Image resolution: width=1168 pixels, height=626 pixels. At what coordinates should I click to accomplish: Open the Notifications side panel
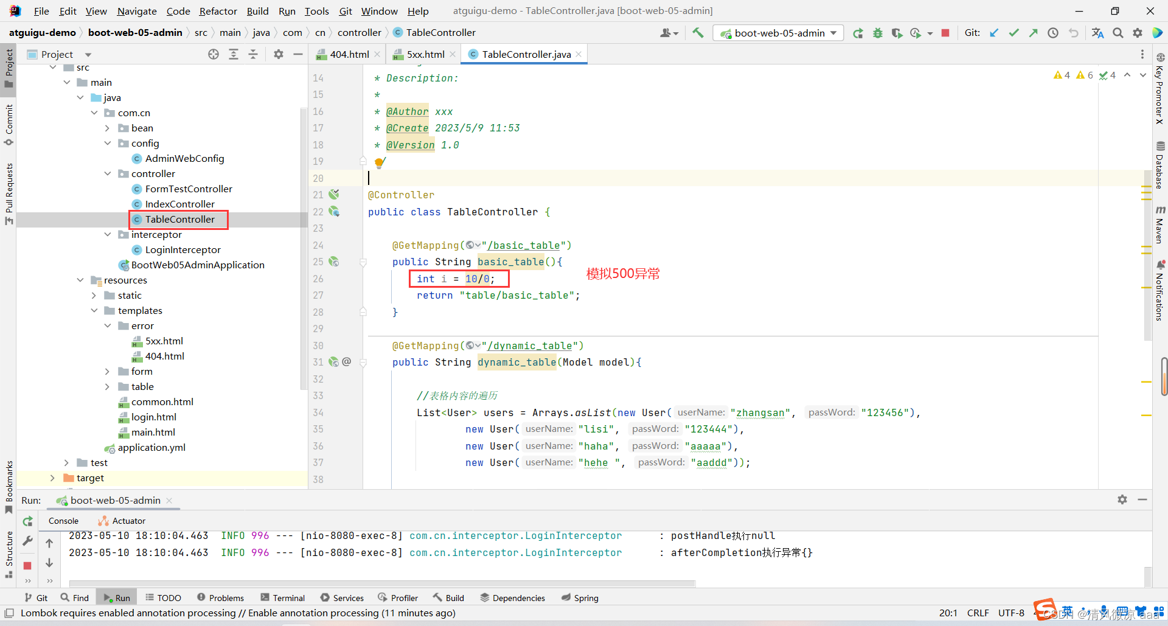[x=1160, y=290]
